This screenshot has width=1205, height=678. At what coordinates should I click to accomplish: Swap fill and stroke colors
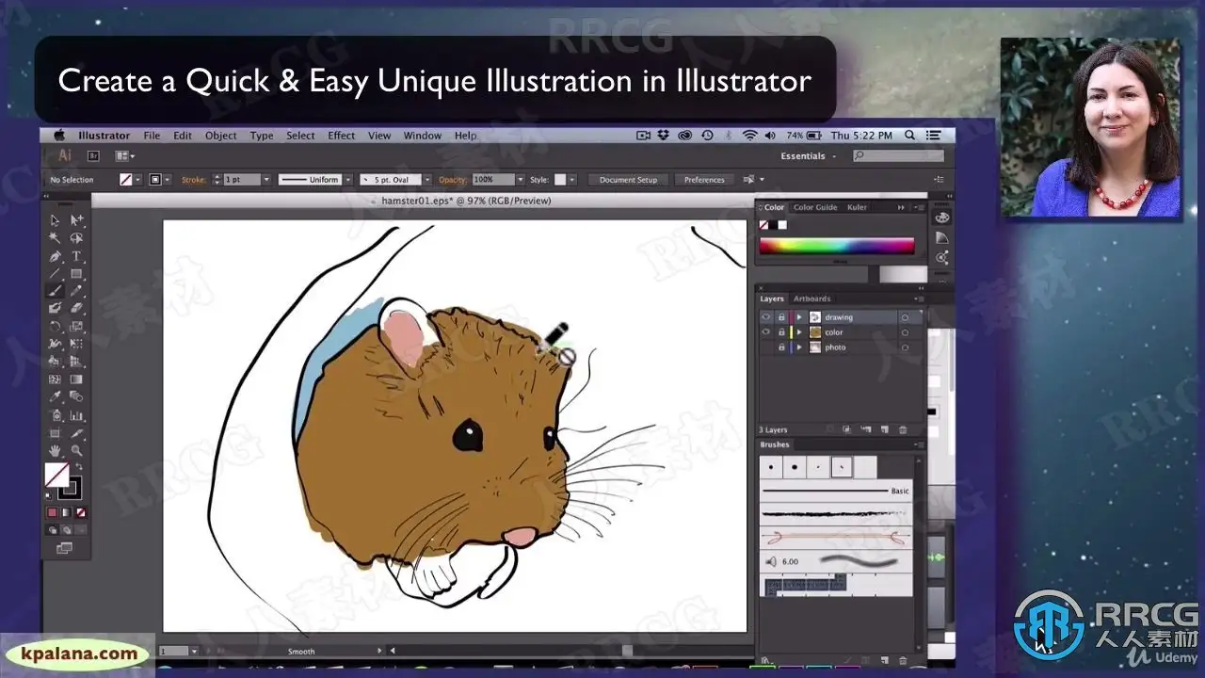pos(77,467)
